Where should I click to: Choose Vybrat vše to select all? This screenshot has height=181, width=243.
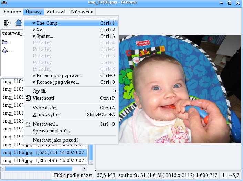point(71,108)
